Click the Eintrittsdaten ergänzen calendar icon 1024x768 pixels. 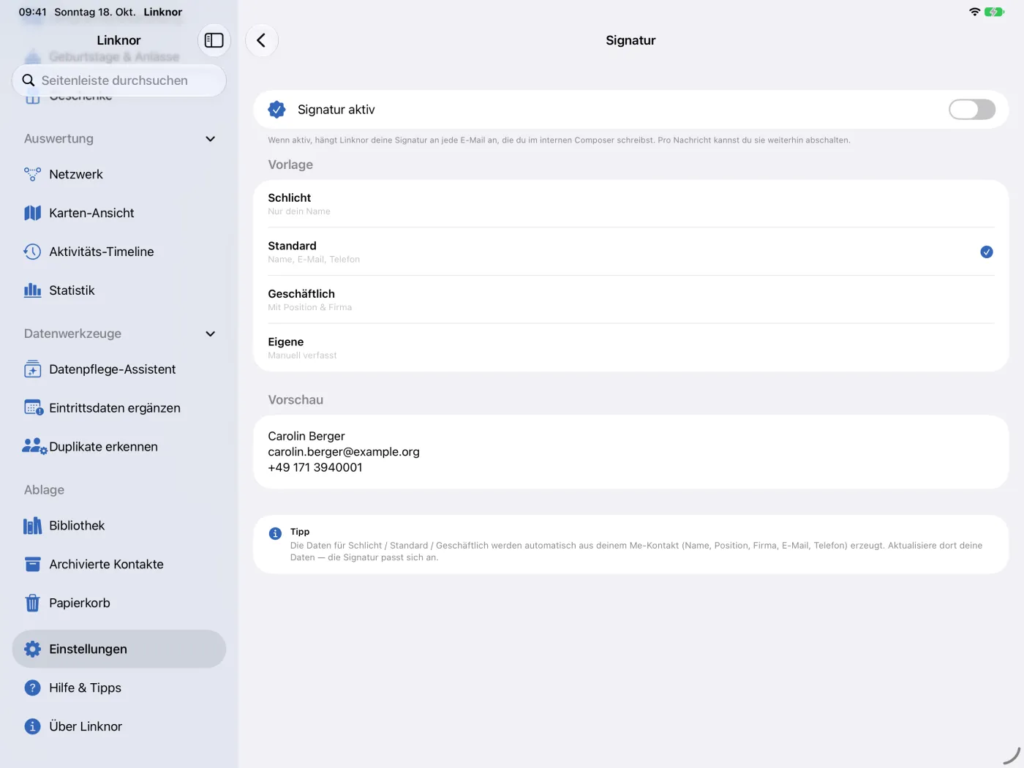34,408
